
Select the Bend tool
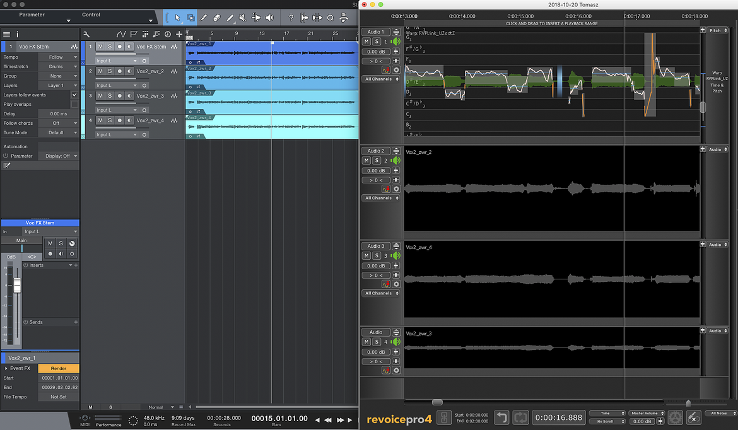(x=256, y=18)
